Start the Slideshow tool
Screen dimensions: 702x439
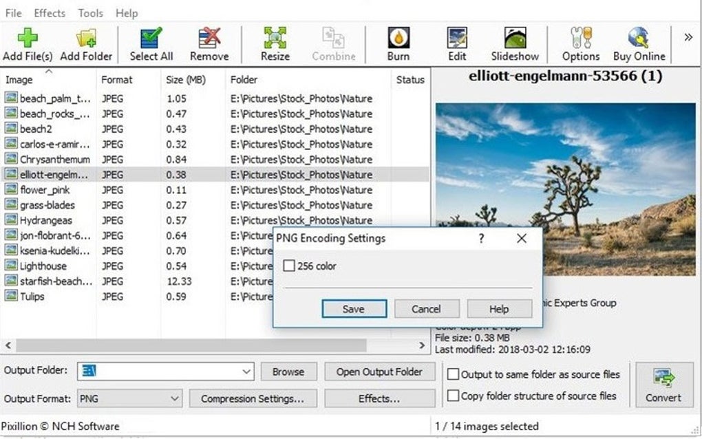pos(515,44)
